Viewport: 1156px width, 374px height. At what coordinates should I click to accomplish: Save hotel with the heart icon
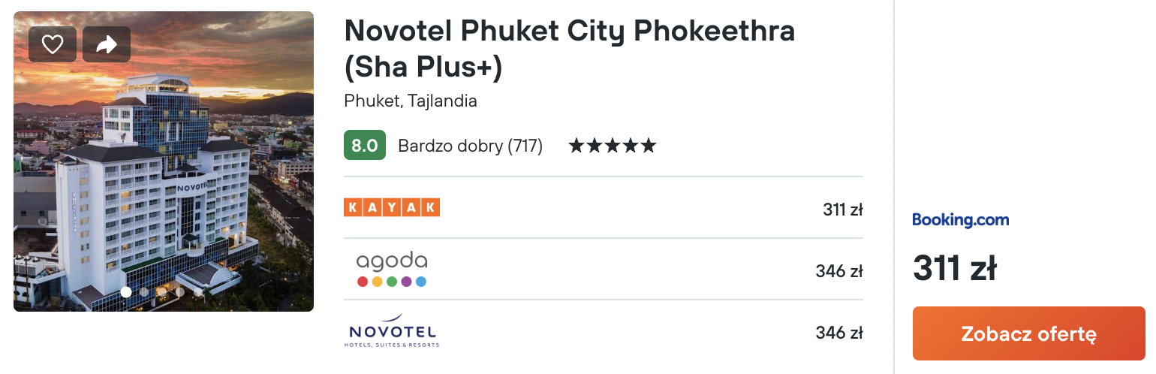[53, 44]
